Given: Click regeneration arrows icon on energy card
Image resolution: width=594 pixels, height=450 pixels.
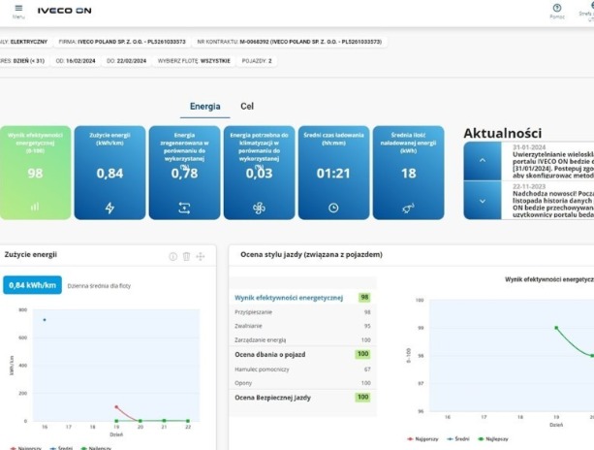Looking at the screenshot, I should 184,208.
